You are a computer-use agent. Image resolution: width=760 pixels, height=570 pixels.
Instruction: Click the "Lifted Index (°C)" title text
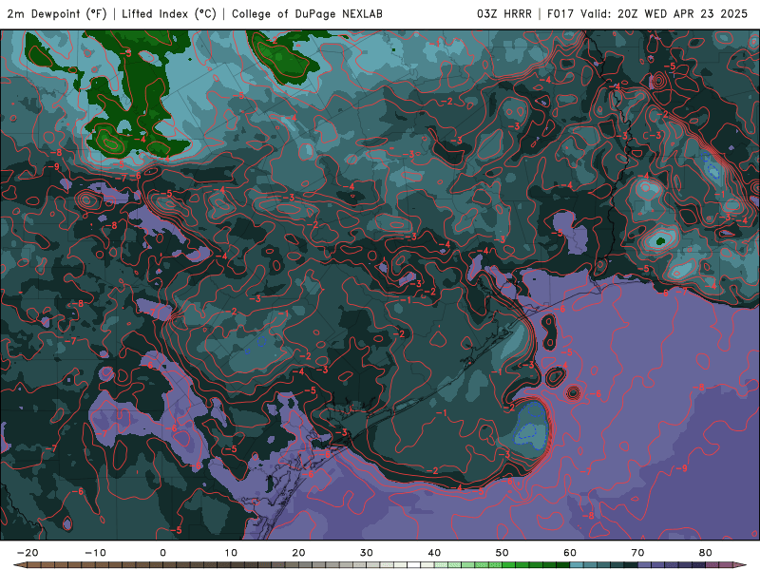click(x=169, y=13)
